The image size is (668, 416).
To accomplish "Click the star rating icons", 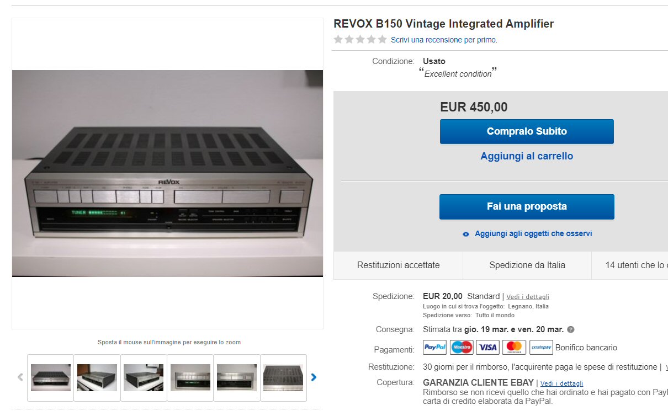I will [x=360, y=40].
